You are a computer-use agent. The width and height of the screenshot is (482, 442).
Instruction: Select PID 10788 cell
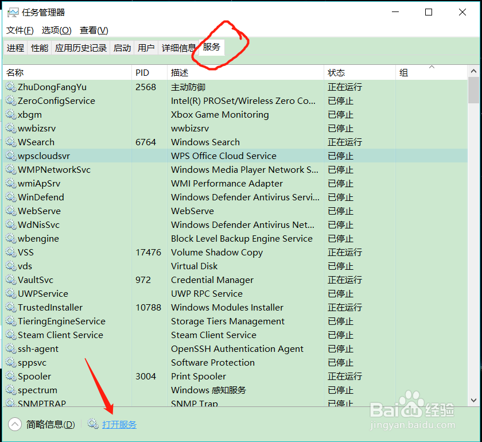click(148, 307)
